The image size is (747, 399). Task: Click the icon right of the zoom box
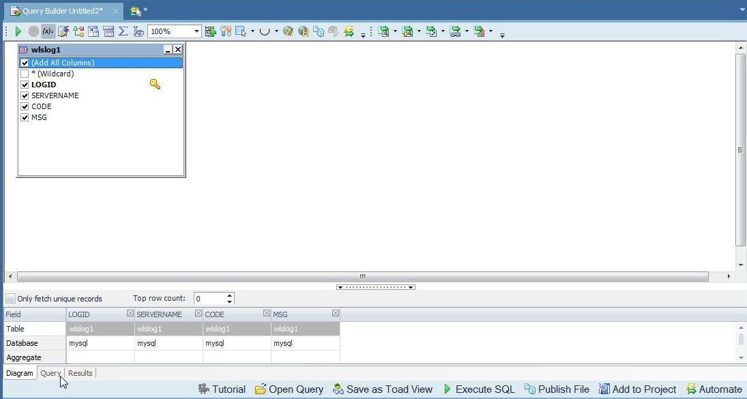click(x=210, y=31)
